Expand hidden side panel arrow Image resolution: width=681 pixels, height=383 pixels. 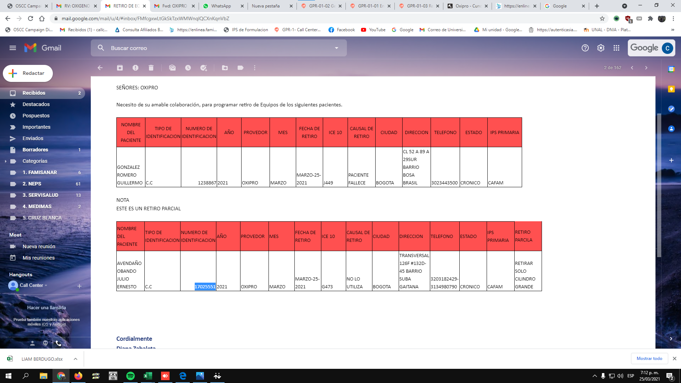[x=671, y=339]
